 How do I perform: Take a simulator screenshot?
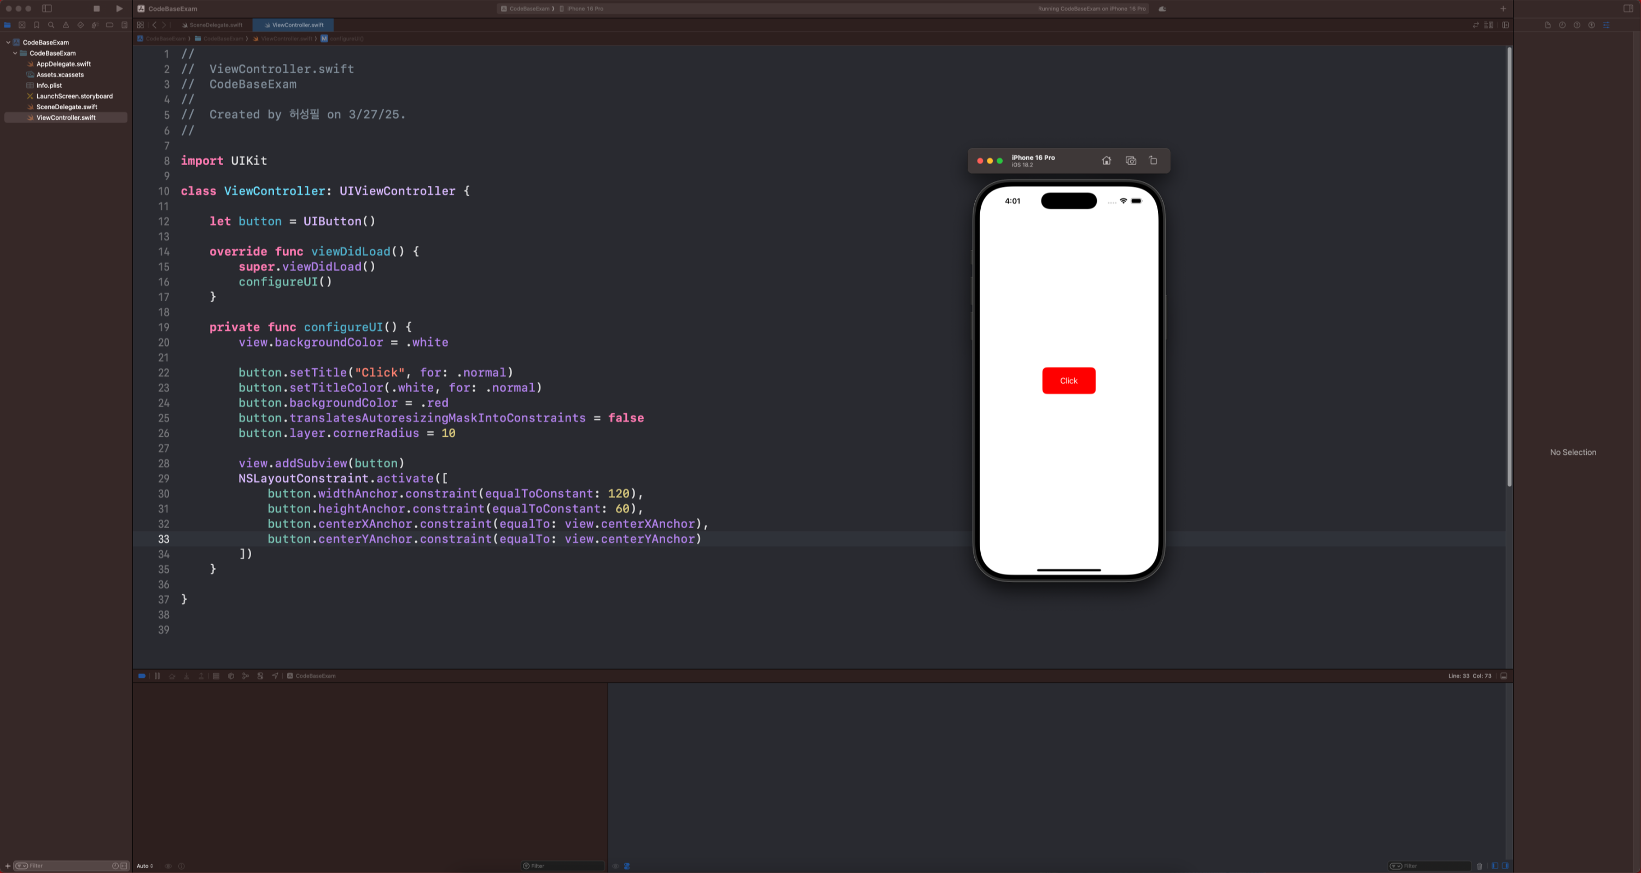[x=1131, y=161]
